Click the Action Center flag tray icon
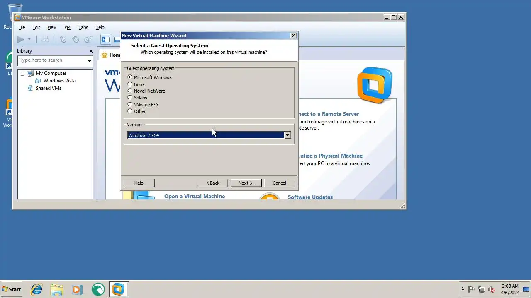The image size is (531, 298). click(472, 289)
